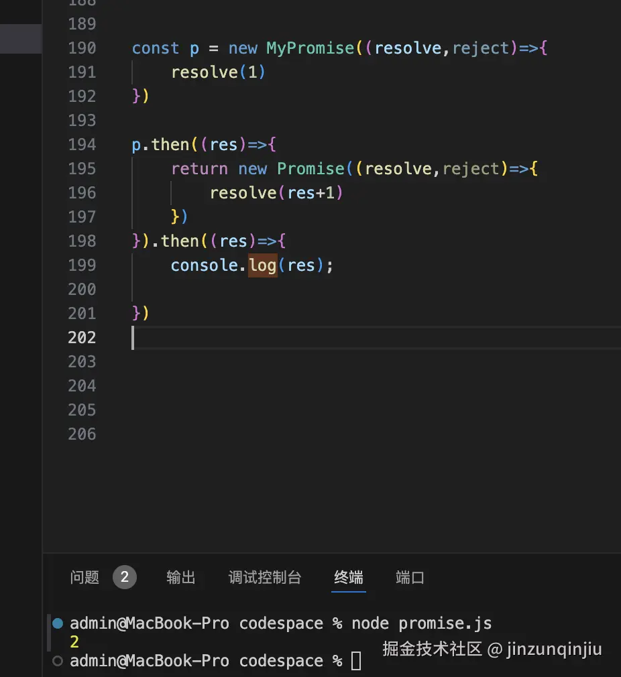
Task: Click line number 190 in gutter
Action: (82, 48)
